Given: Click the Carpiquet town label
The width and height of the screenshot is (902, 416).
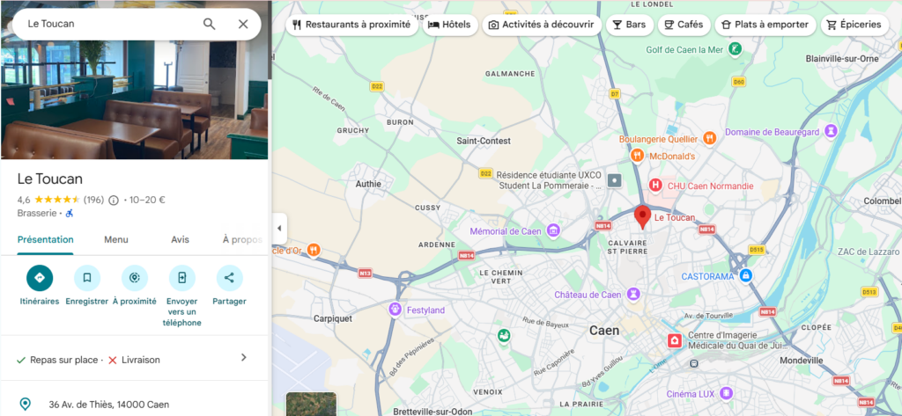Looking at the screenshot, I should pos(332,318).
